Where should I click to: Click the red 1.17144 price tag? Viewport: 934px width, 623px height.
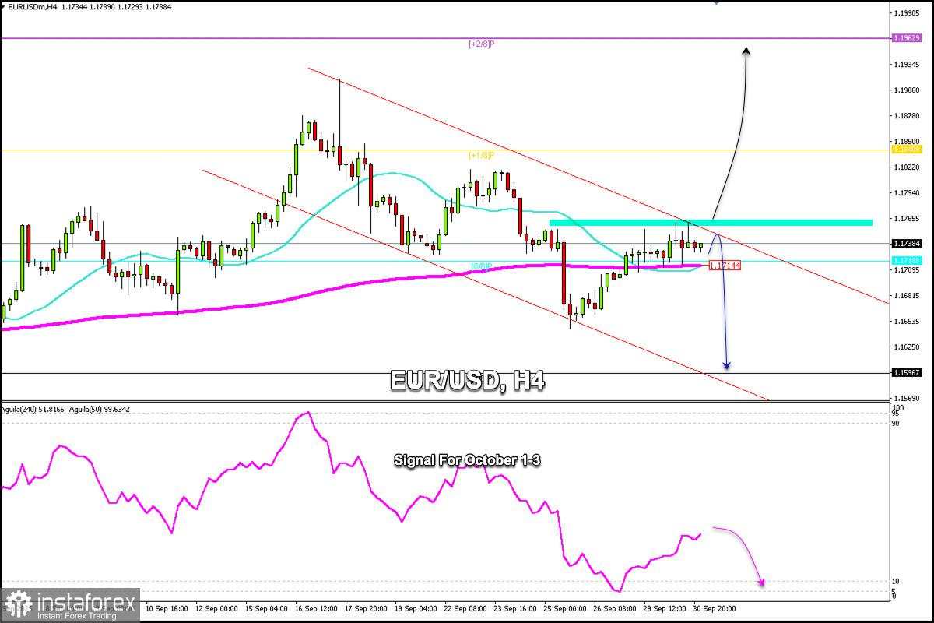(727, 265)
